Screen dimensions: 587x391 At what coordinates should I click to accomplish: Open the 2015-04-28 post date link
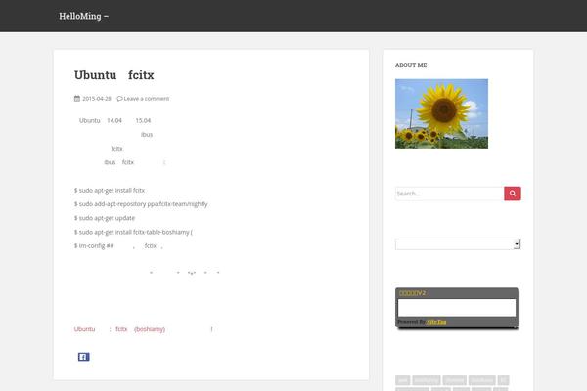point(97,99)
